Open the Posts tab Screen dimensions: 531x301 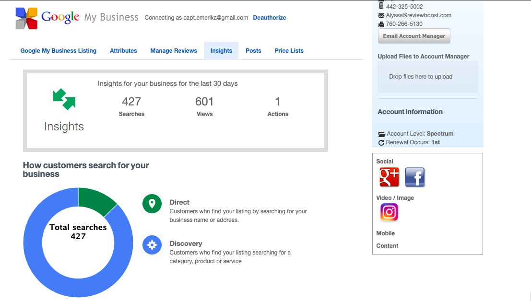(253, 51)
